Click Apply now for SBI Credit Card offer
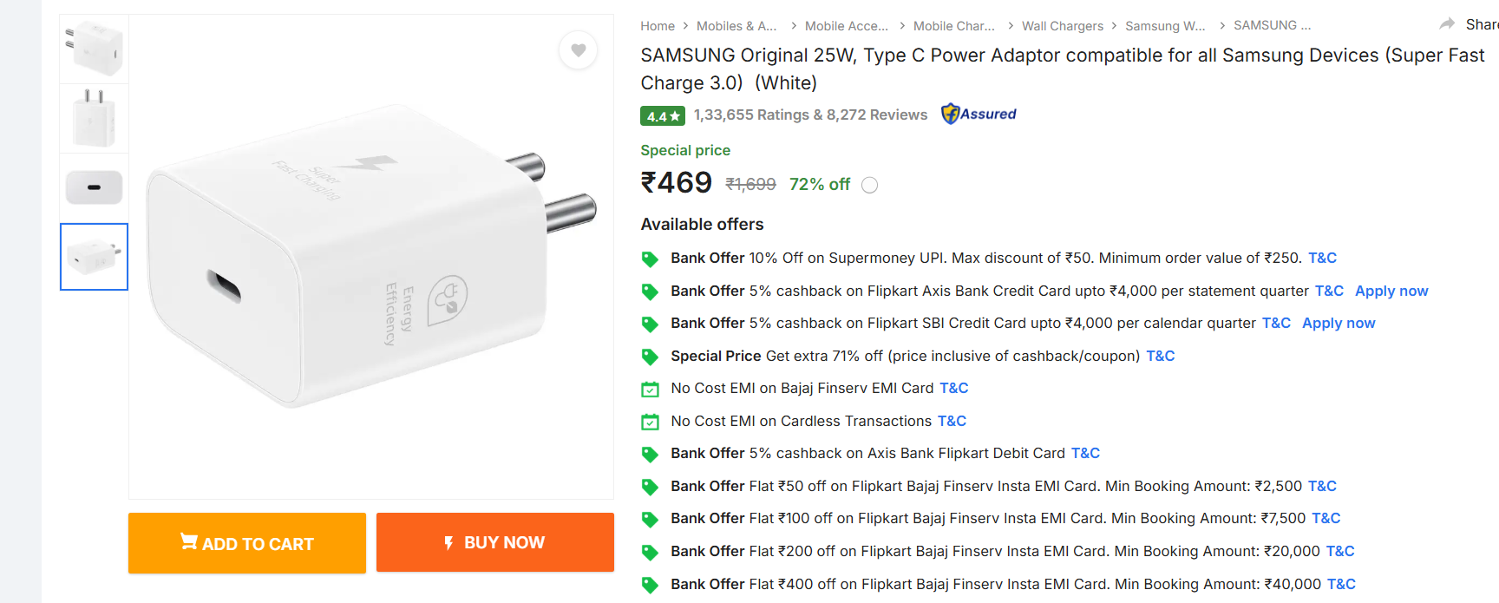 (1338, 323)
